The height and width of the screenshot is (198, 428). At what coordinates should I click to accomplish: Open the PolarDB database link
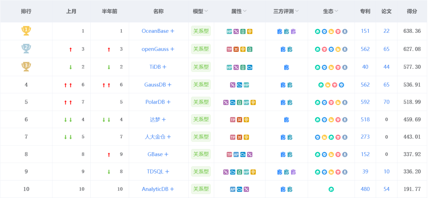click(x=154, y=102)
